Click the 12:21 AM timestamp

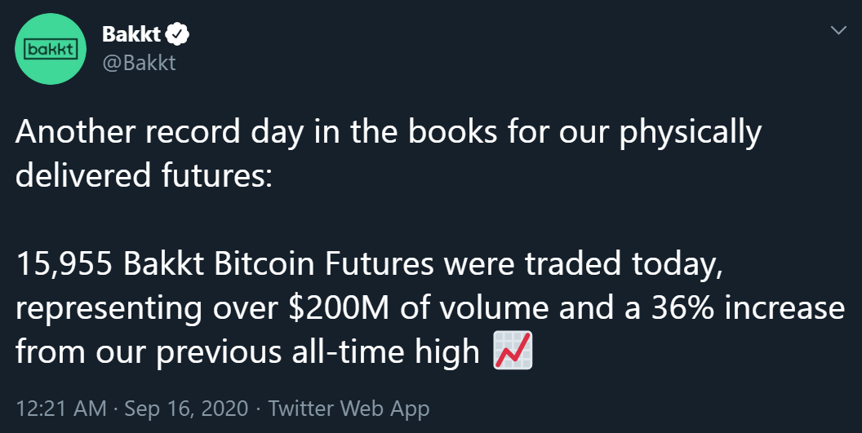point(60,408)
